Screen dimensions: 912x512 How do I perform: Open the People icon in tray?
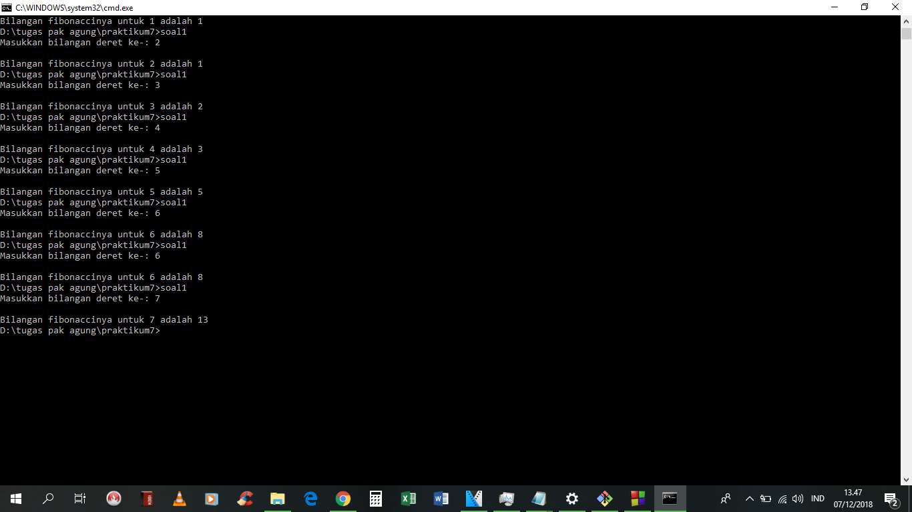click(726, 499)
